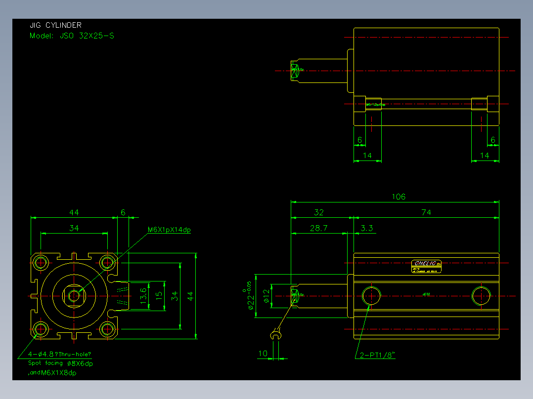Select the CHELIC nameplate on cylinder body
Viewport: 533px width, 399px height.
(426, 267)
